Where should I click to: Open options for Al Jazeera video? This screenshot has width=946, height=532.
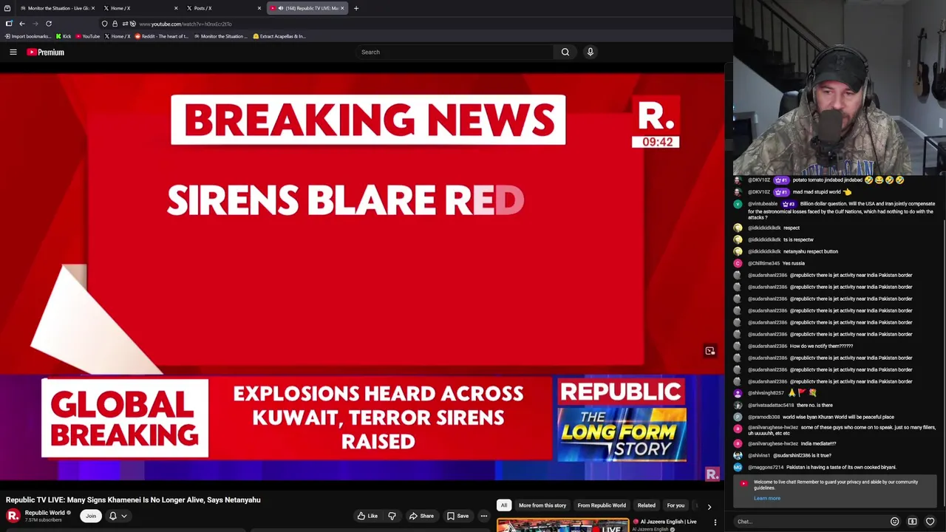715,522
